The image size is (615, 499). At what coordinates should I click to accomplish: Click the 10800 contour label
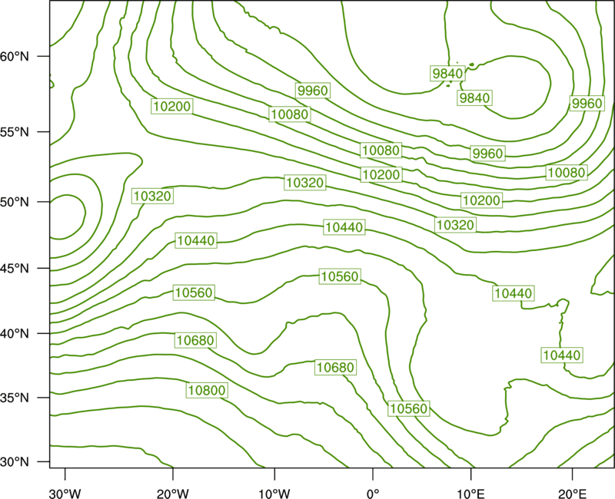207,390
